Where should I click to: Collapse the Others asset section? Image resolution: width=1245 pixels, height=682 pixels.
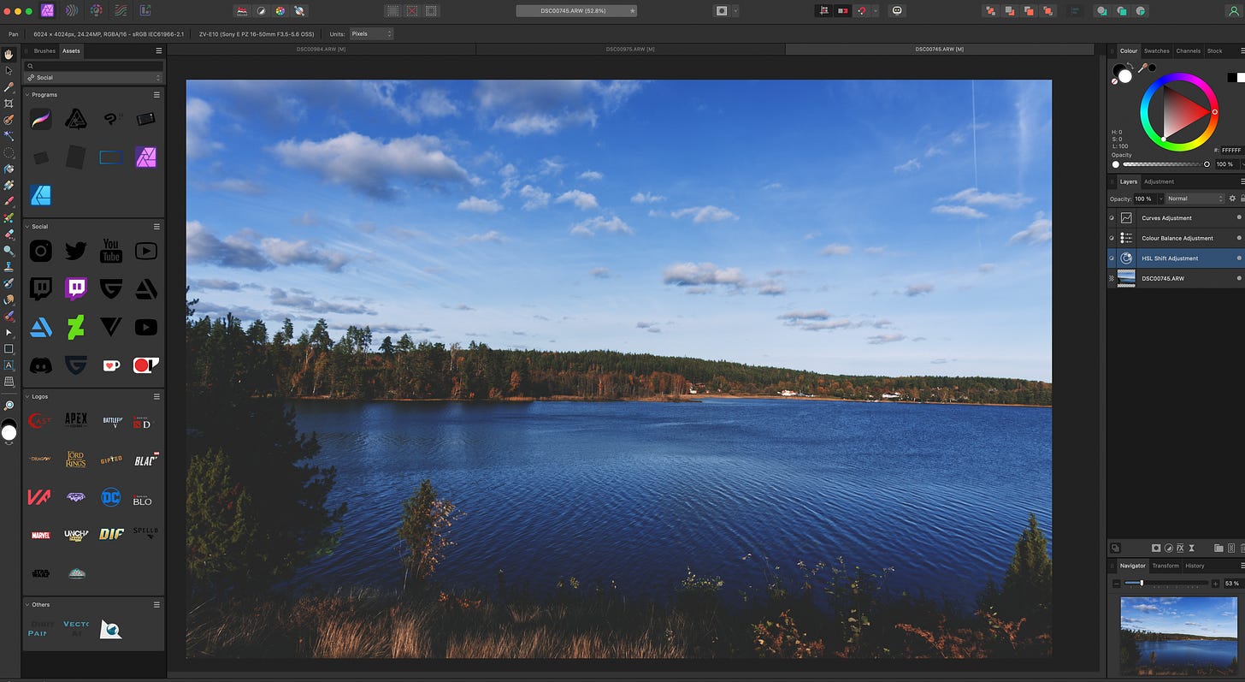(27, 605)
